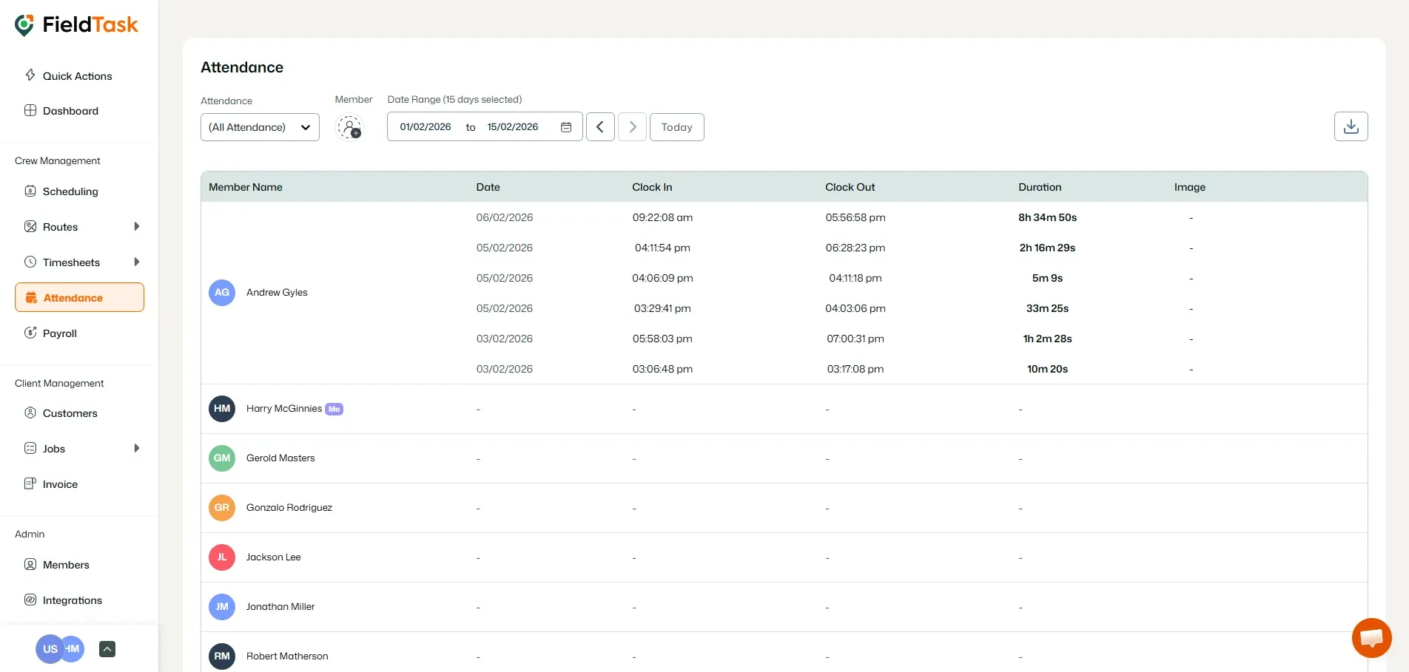Go to next date range
This screenshot has width=1409, height=672.
[x=633, y=127]
